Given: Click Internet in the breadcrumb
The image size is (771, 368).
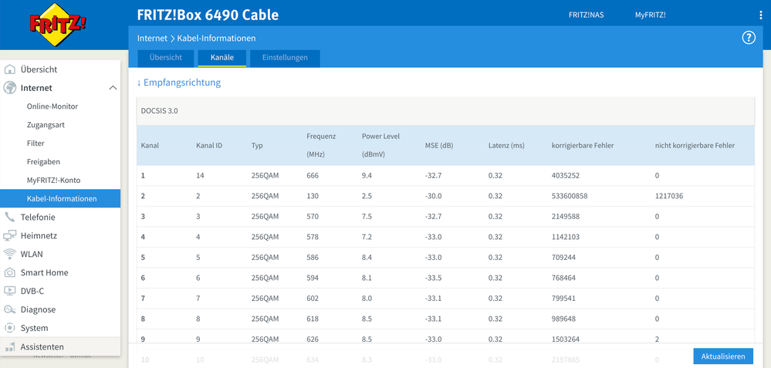Looking at the screenshot, I should (152, 38).
